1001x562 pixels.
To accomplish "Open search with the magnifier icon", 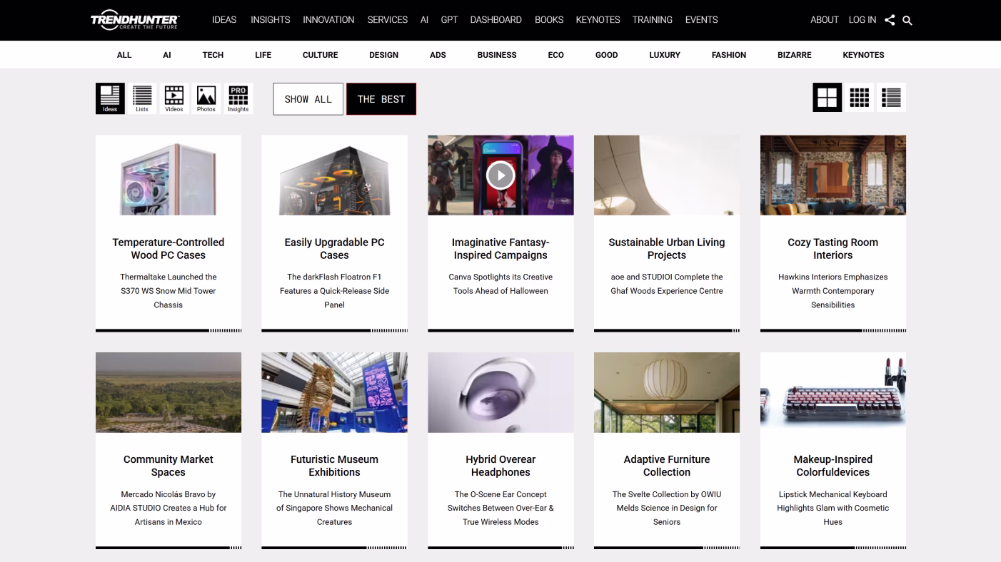I will click(x=907, y=21).
